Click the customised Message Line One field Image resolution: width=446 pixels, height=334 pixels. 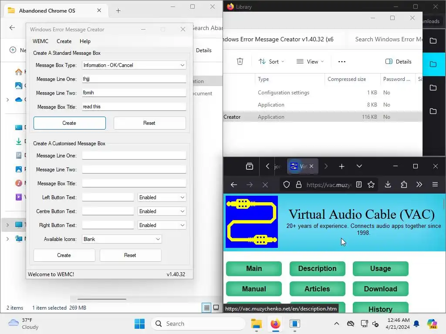click(134, 156)
